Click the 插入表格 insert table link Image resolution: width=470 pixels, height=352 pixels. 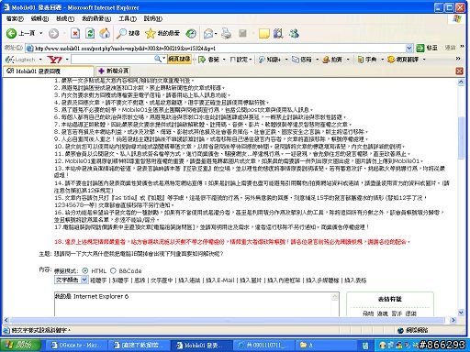355,280
